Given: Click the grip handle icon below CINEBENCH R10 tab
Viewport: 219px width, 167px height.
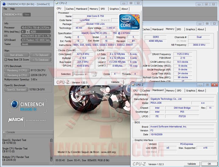Looking at the screenshot, I should 4,19.
